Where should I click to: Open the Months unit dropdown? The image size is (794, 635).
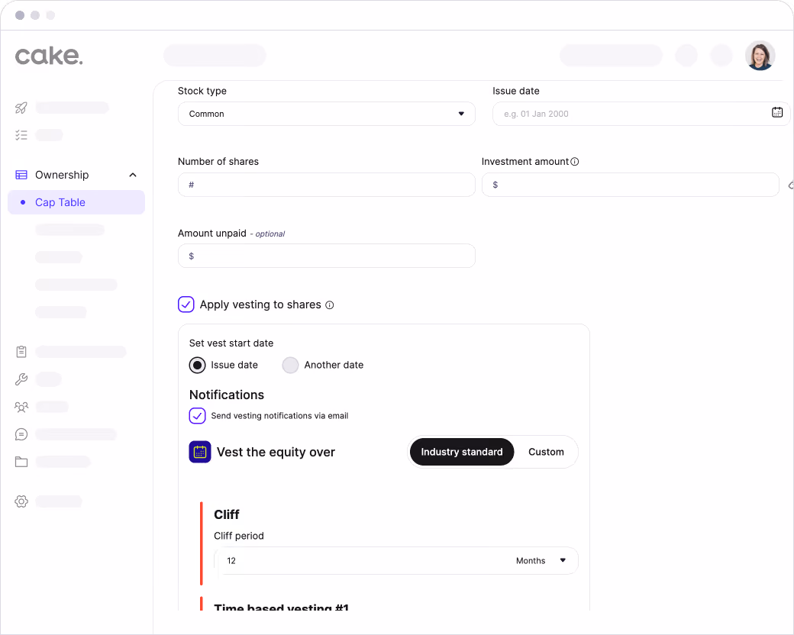click(541, 560)
